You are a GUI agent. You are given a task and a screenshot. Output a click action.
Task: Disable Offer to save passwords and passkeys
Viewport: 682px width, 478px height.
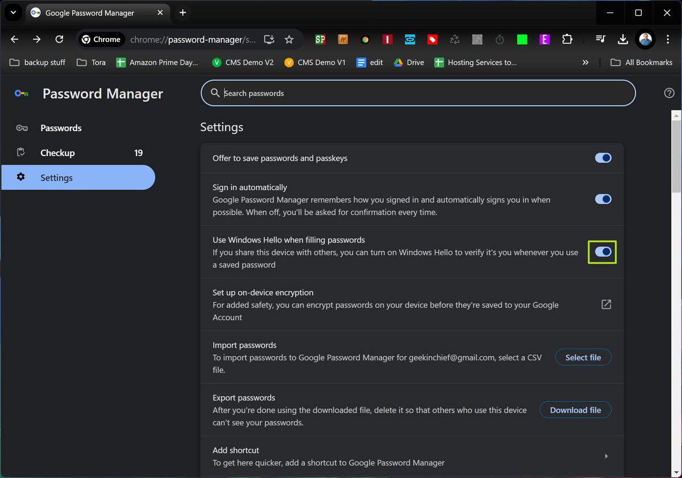[x=603, y=158]
